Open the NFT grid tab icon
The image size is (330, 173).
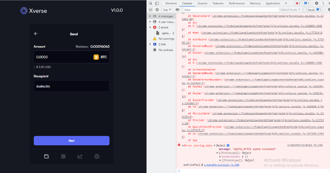[63, 156]
